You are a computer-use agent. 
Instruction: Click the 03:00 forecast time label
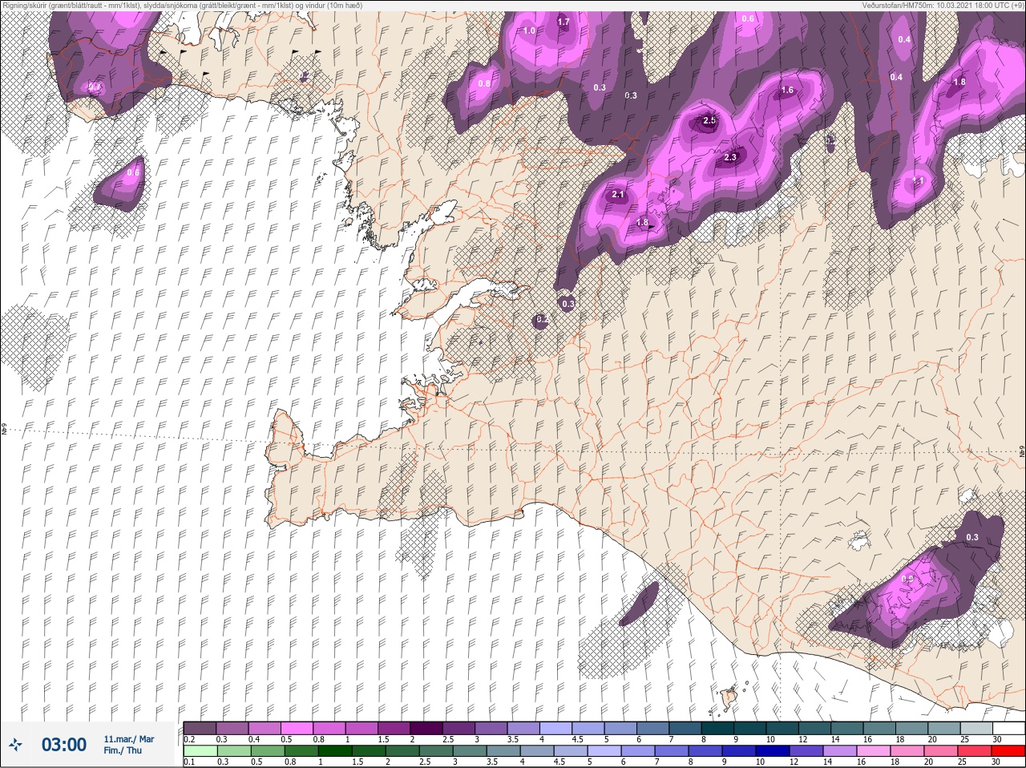63,745
